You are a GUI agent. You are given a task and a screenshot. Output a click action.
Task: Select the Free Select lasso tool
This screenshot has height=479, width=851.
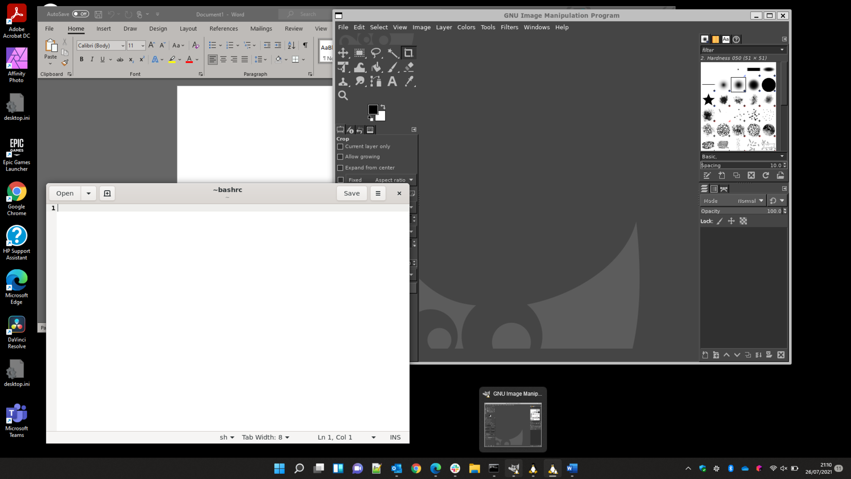[376, 53]
